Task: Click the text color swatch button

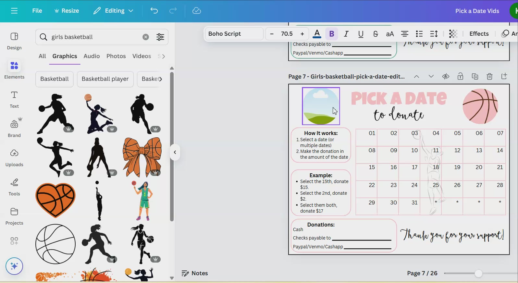Action: point(317,34)
